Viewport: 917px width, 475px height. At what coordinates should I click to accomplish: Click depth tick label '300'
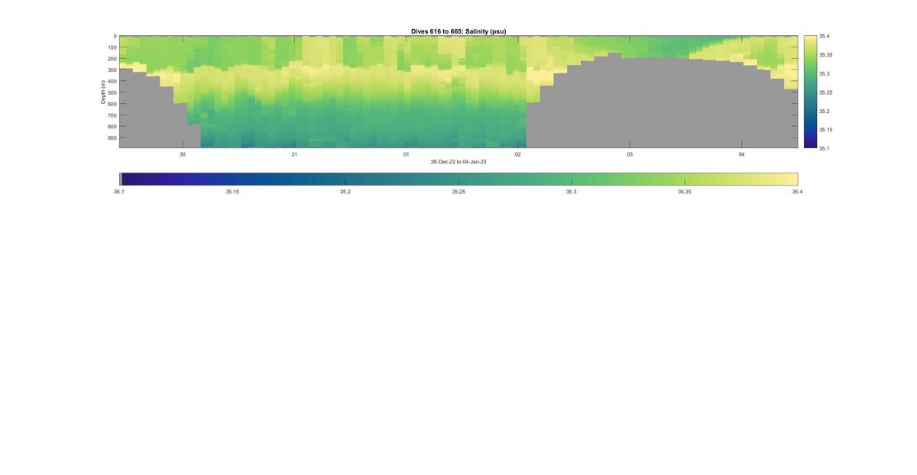112,70
